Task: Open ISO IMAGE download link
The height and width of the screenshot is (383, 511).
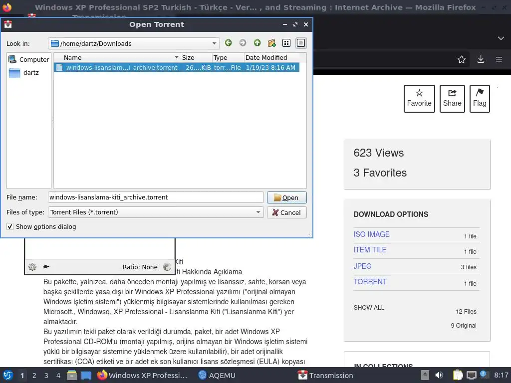Action: (x=371, y=234)
